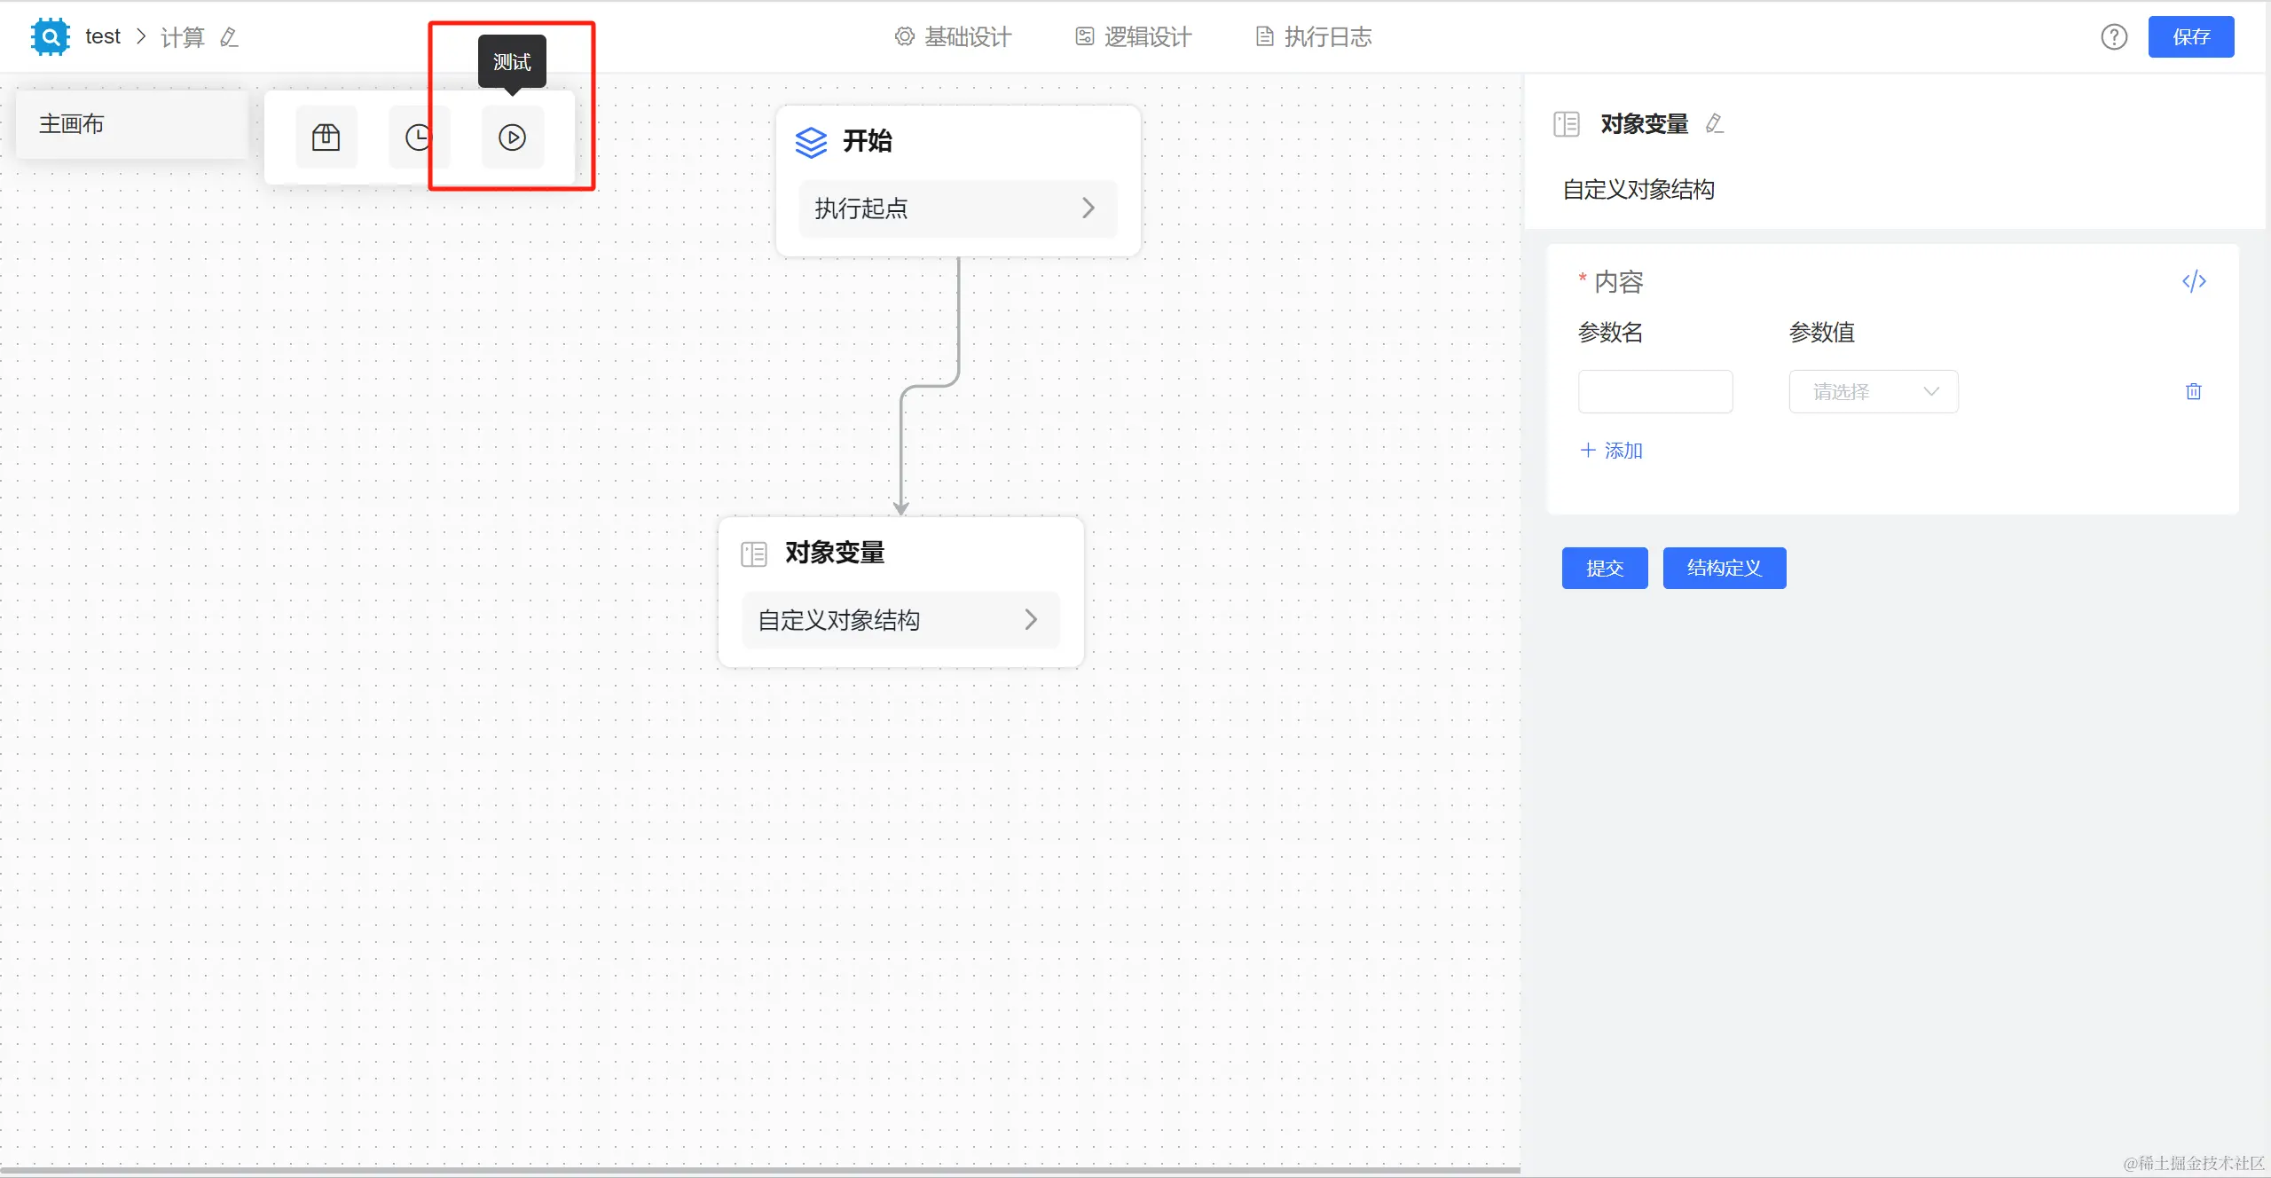
Task: Click the clock history icon in toolbar
Action: pyautogui.click(x=418, y=137)
